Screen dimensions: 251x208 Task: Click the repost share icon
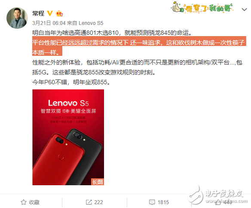(x=89, y=202)
